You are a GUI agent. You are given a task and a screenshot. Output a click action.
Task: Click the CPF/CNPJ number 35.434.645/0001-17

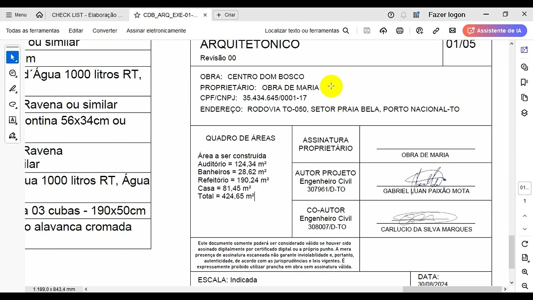(x=275, y=98)
